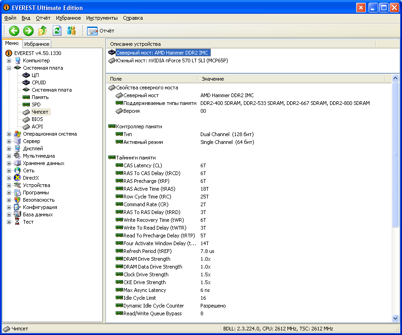The height and width of the screenshot is (335, 402).
Task: Expand the Мультимедиа tree node
Action: click(x=9, y=156)
